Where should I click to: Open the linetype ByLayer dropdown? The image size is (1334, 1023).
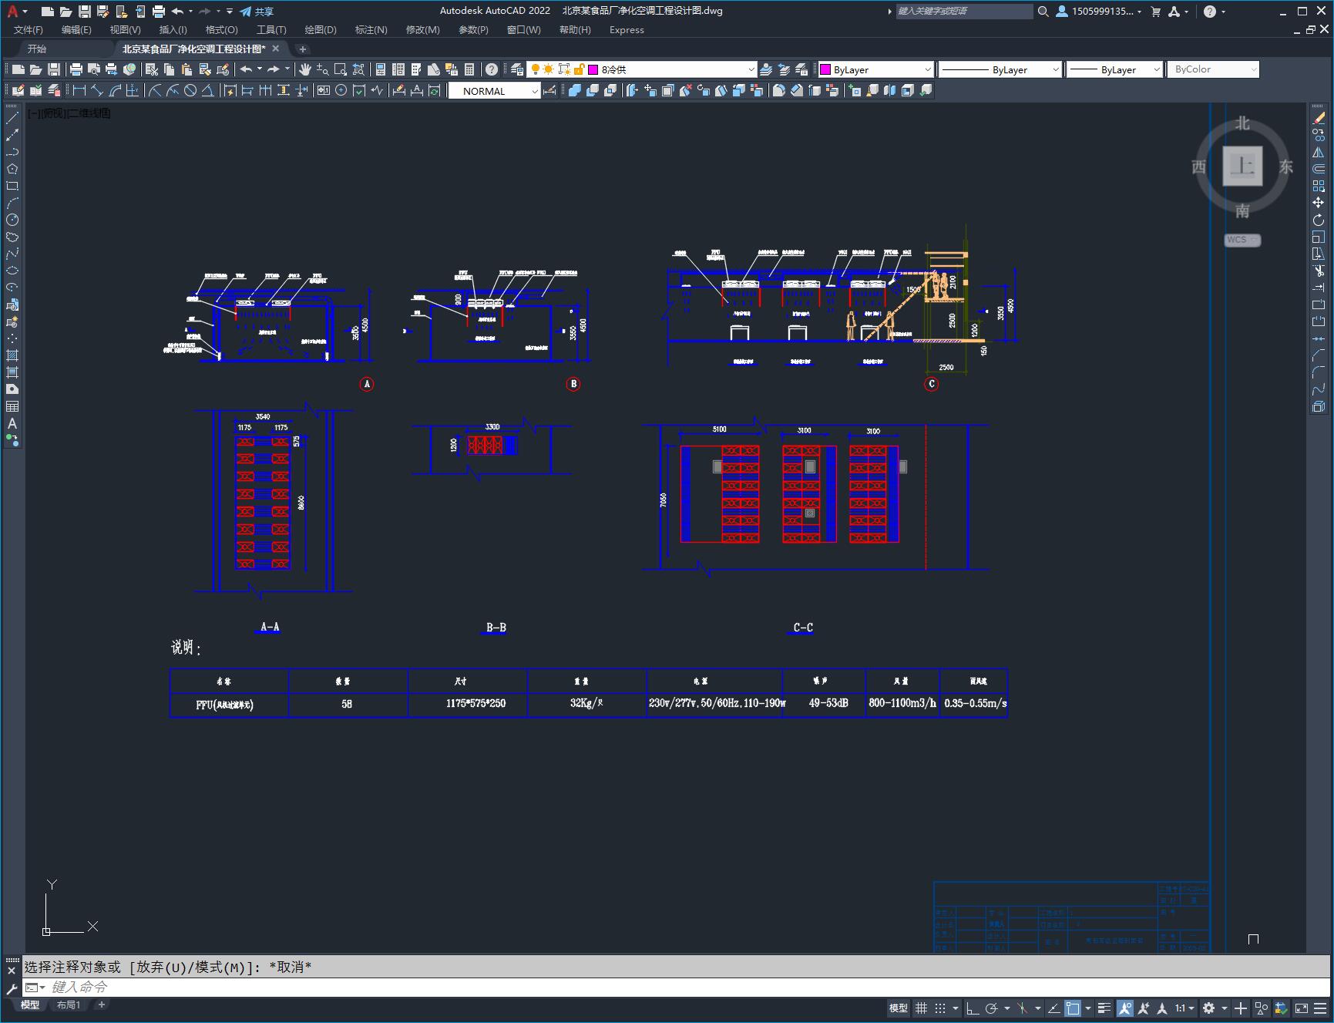[1000, 69]
